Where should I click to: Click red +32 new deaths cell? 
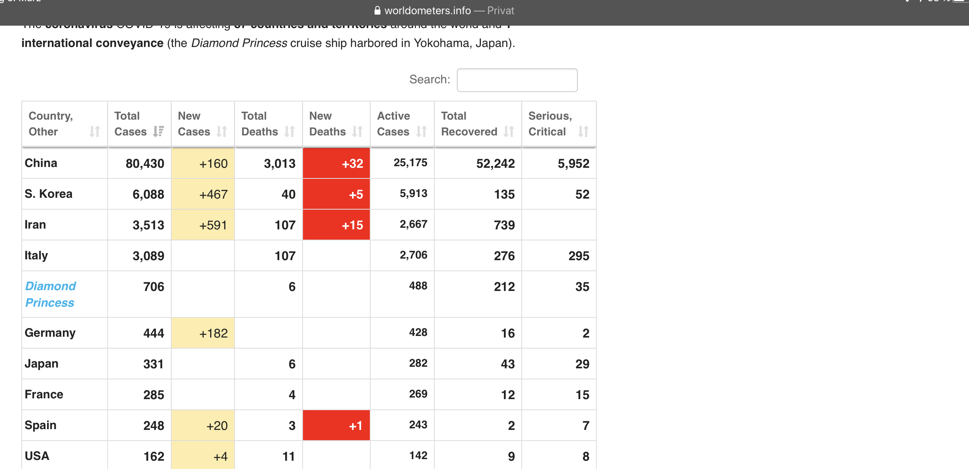[336, 163]
